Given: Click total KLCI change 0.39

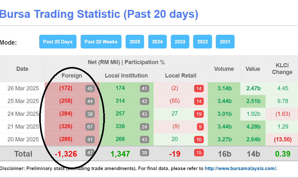Looking at the screenshot, I should 283,154.
